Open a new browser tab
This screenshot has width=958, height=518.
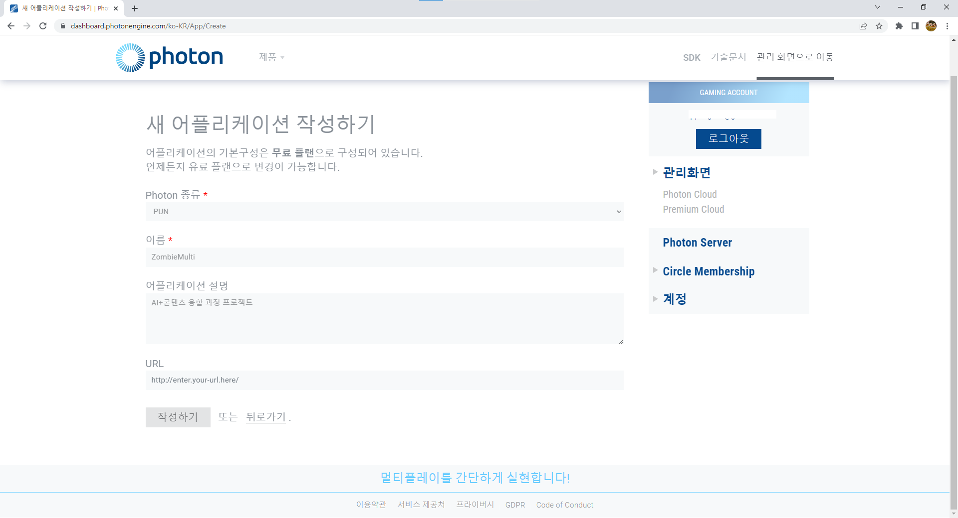135,8
